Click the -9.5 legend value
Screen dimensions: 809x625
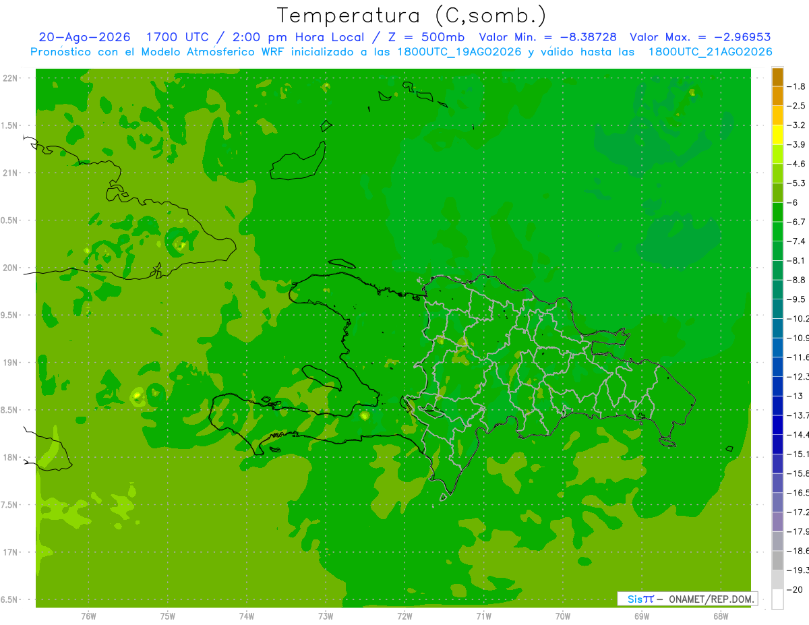tap(797, 299)
